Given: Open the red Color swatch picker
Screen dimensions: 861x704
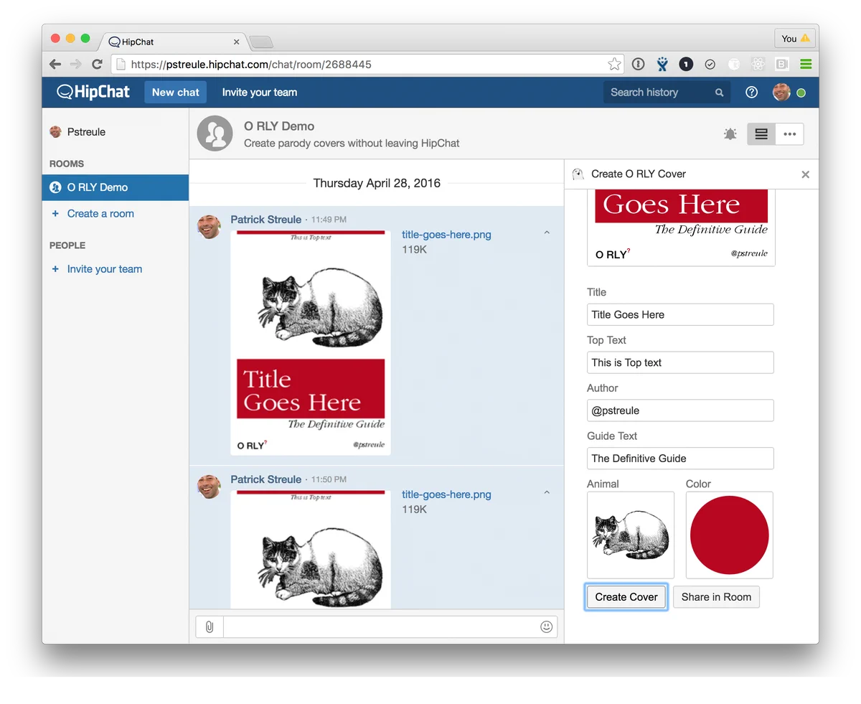Looking at the screenshot, I should coord(729,535).
